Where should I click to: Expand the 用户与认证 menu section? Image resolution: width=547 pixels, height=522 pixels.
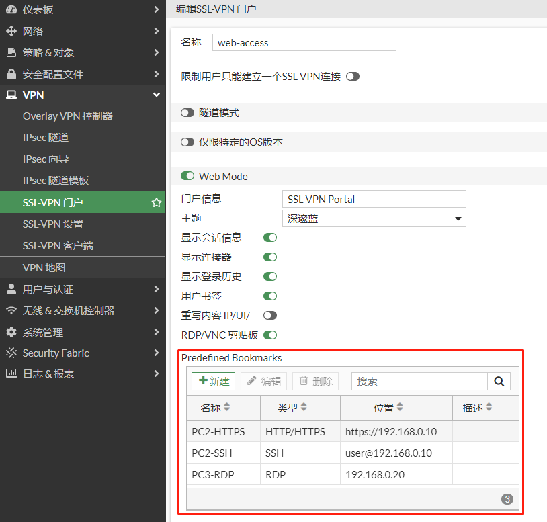click(82, 289)
